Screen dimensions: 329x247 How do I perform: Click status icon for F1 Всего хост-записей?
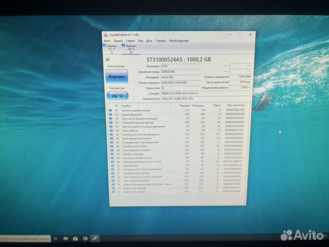coord(113,188)
